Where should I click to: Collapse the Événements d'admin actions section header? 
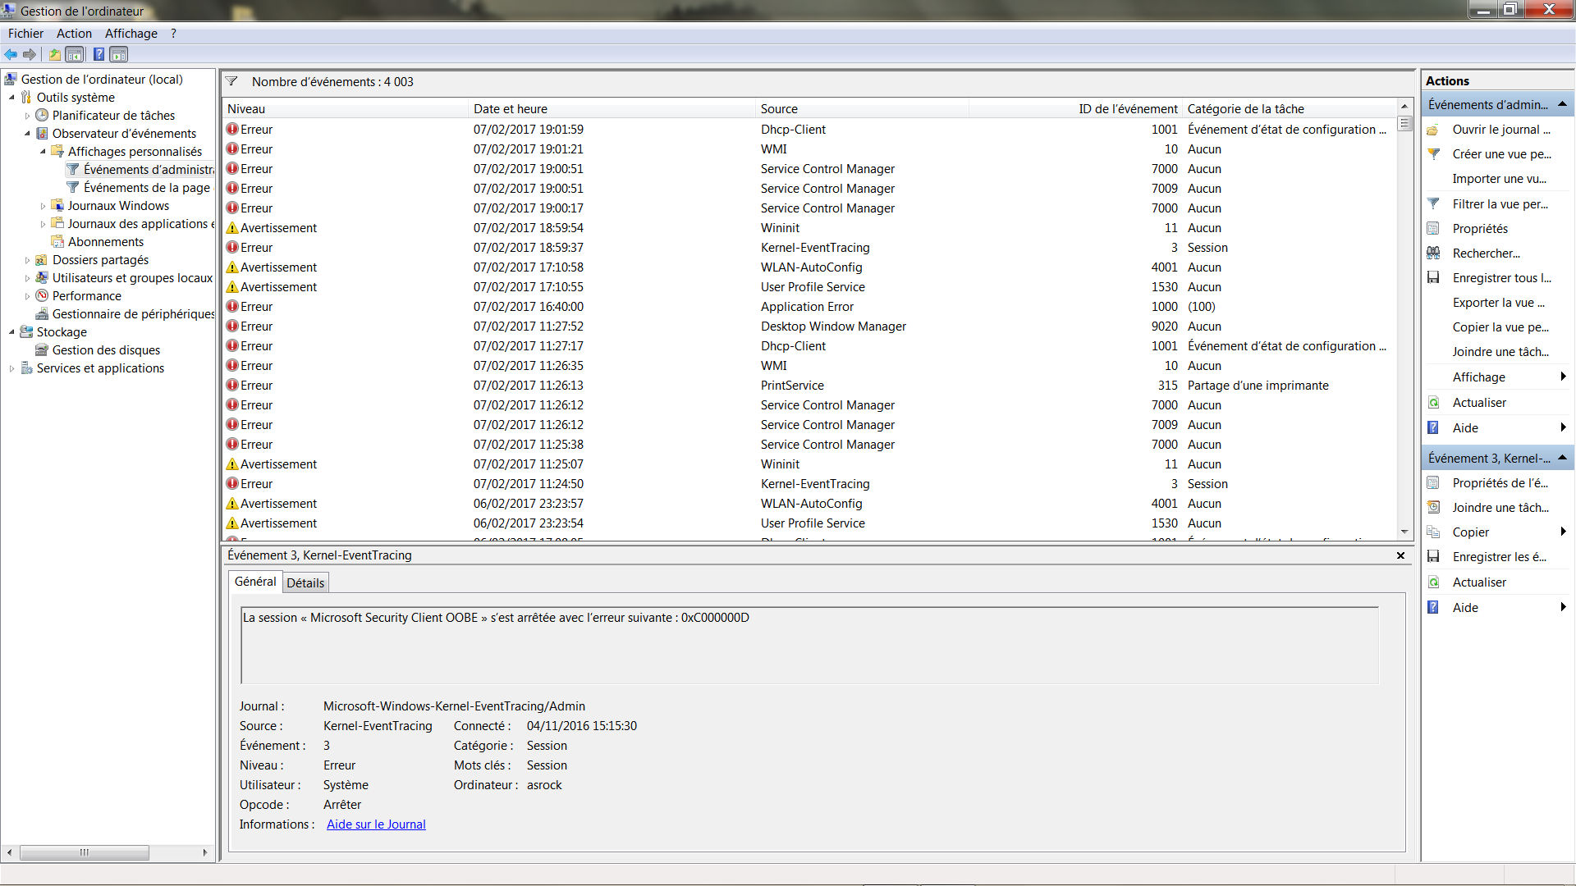[1562, 104]
